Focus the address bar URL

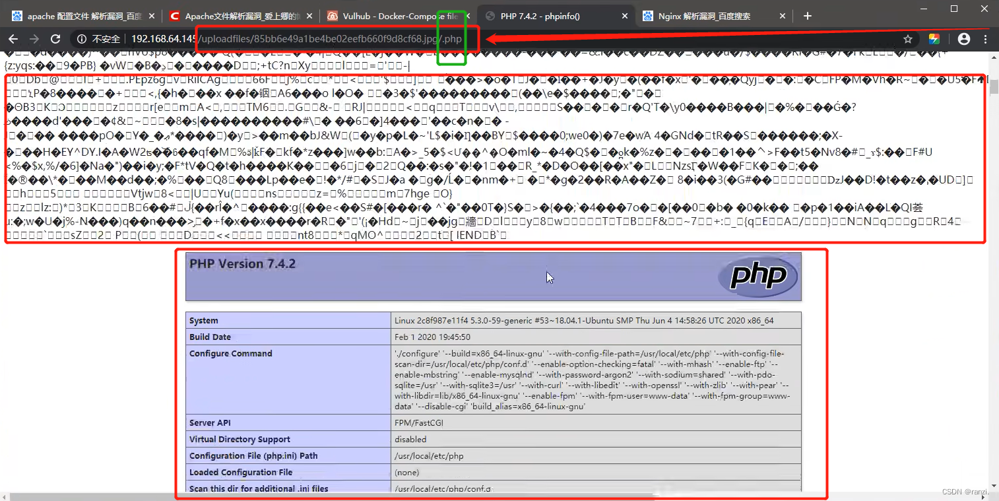tap(296, 39)
